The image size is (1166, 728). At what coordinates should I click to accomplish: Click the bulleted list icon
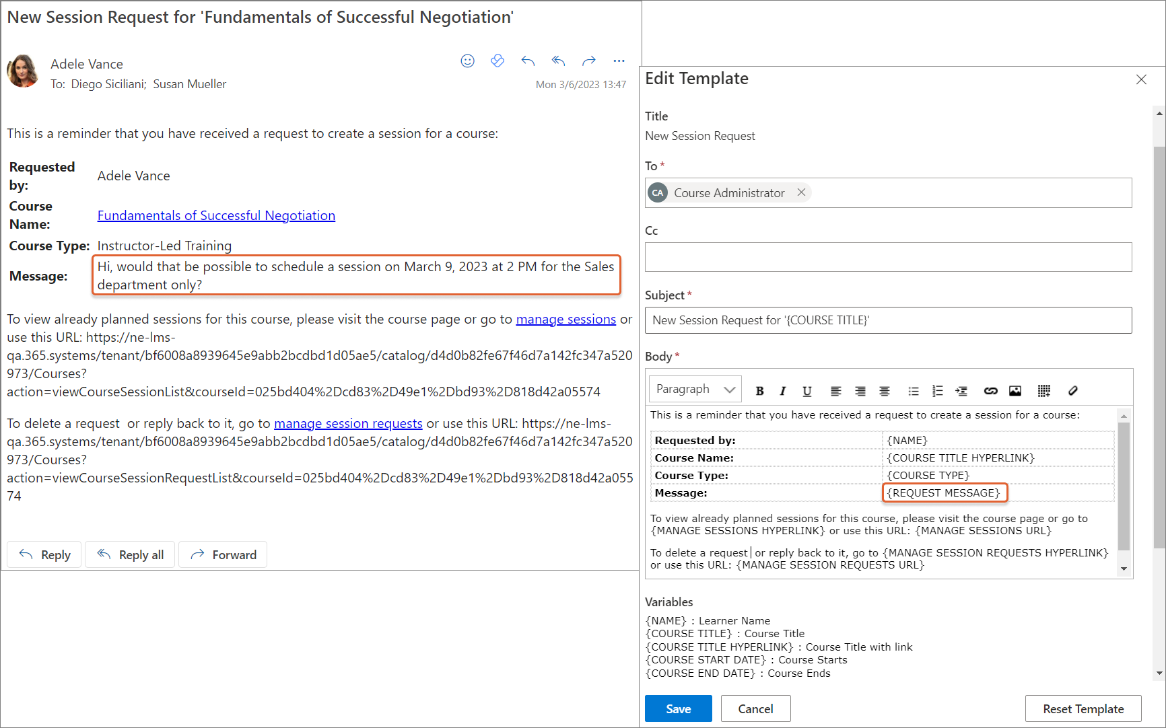point(913,391)
